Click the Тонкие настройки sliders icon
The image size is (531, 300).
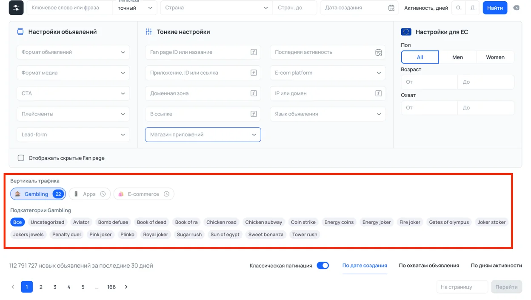(x=148, y=32)
